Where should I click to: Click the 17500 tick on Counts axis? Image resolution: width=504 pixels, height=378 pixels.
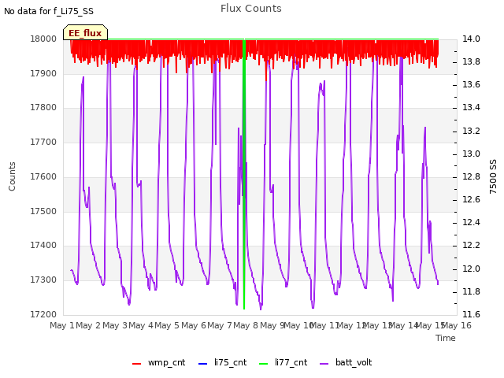coord(43,212)
